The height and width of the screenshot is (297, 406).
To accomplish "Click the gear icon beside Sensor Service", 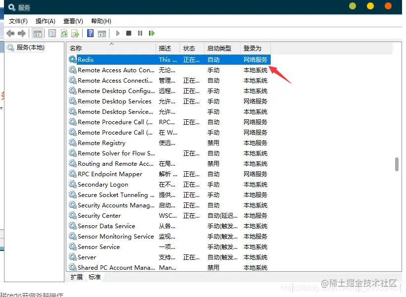I will [72, 247].
